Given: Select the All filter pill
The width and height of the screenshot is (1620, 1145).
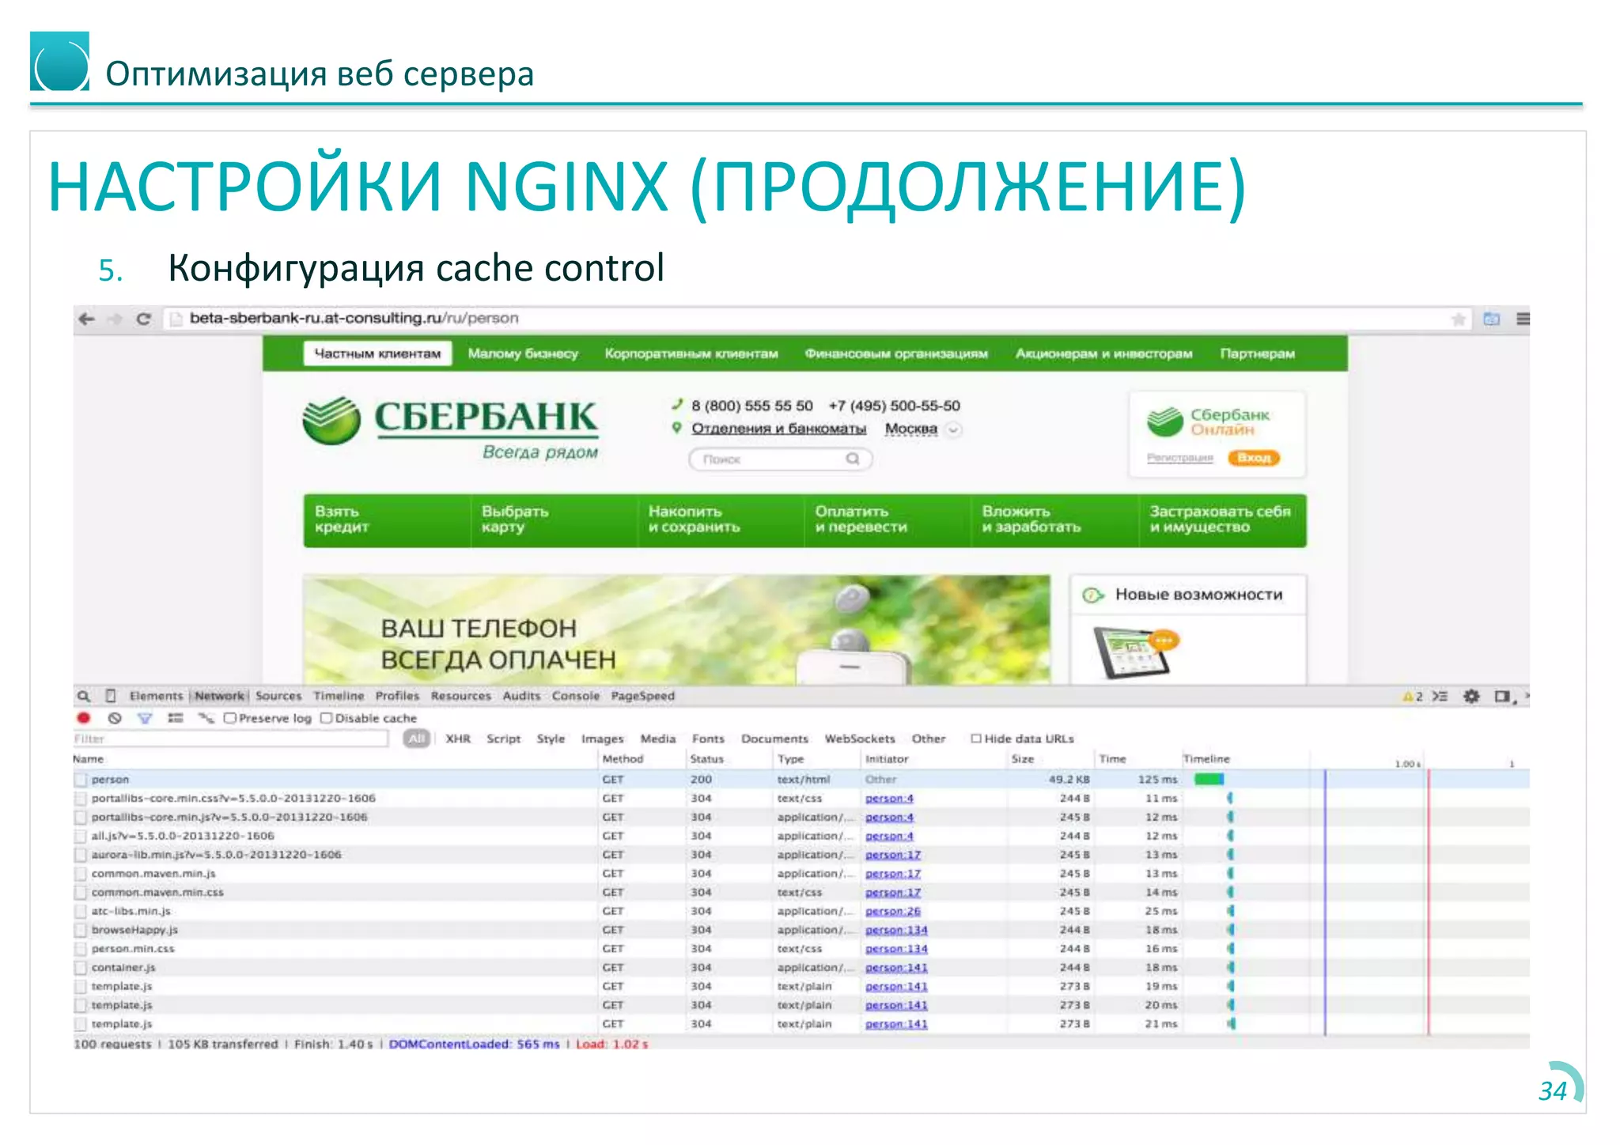Looking at the screenshot, I should 416,739.
